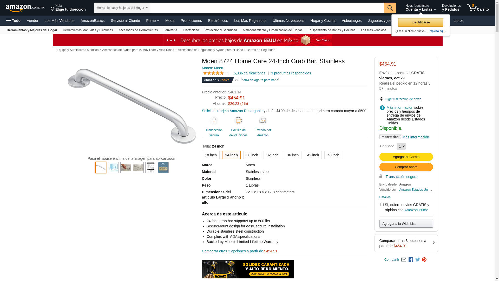Choose the 18 inch size option

[x=211, y=155]
